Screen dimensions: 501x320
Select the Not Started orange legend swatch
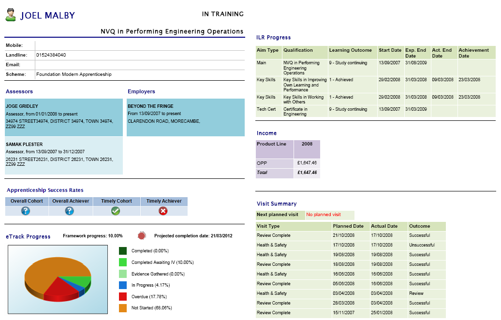pyautogui.click(x=123, y=307)
